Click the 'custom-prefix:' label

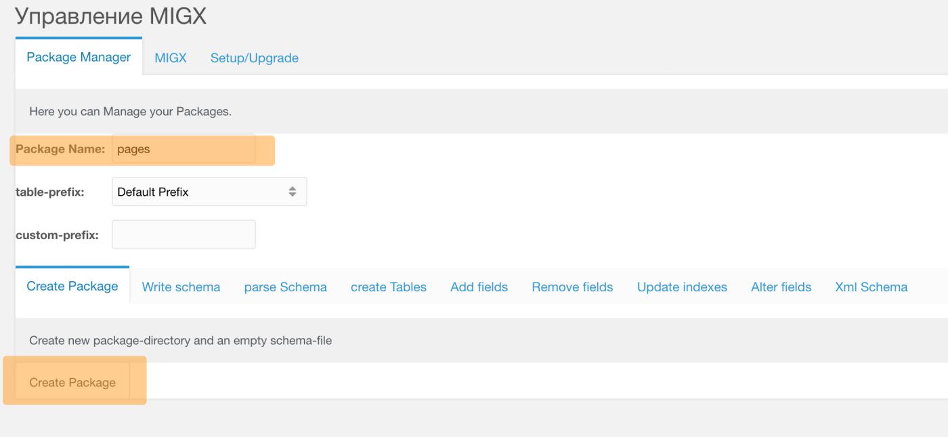57,235
